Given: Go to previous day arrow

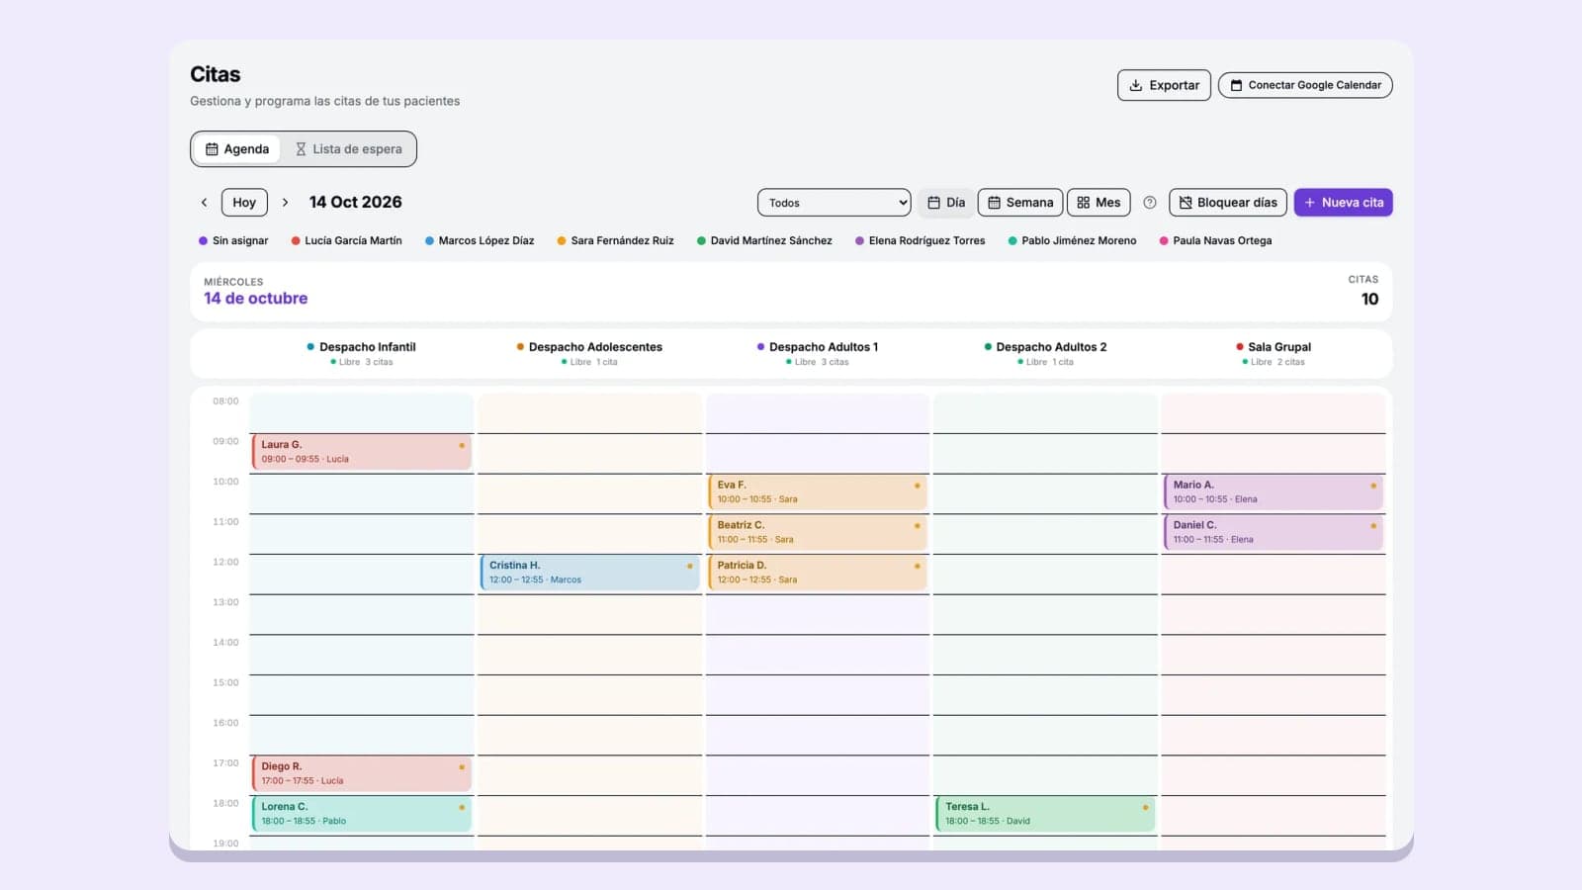Looking at the screenshot, I should pos(205,203).
